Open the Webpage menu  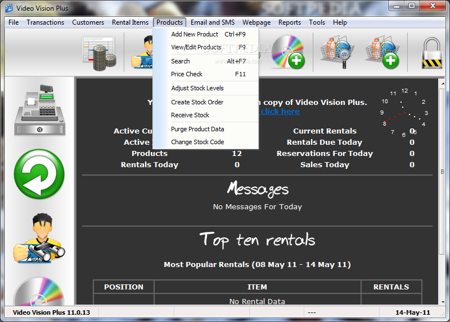pos(256,22)
